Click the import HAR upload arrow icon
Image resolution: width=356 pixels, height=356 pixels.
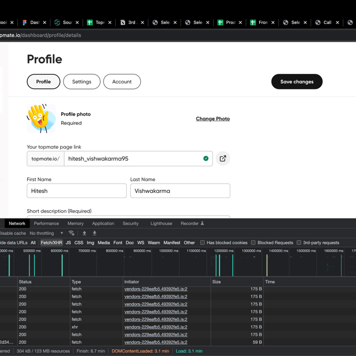pyautogui.click(x=85, y=233)
